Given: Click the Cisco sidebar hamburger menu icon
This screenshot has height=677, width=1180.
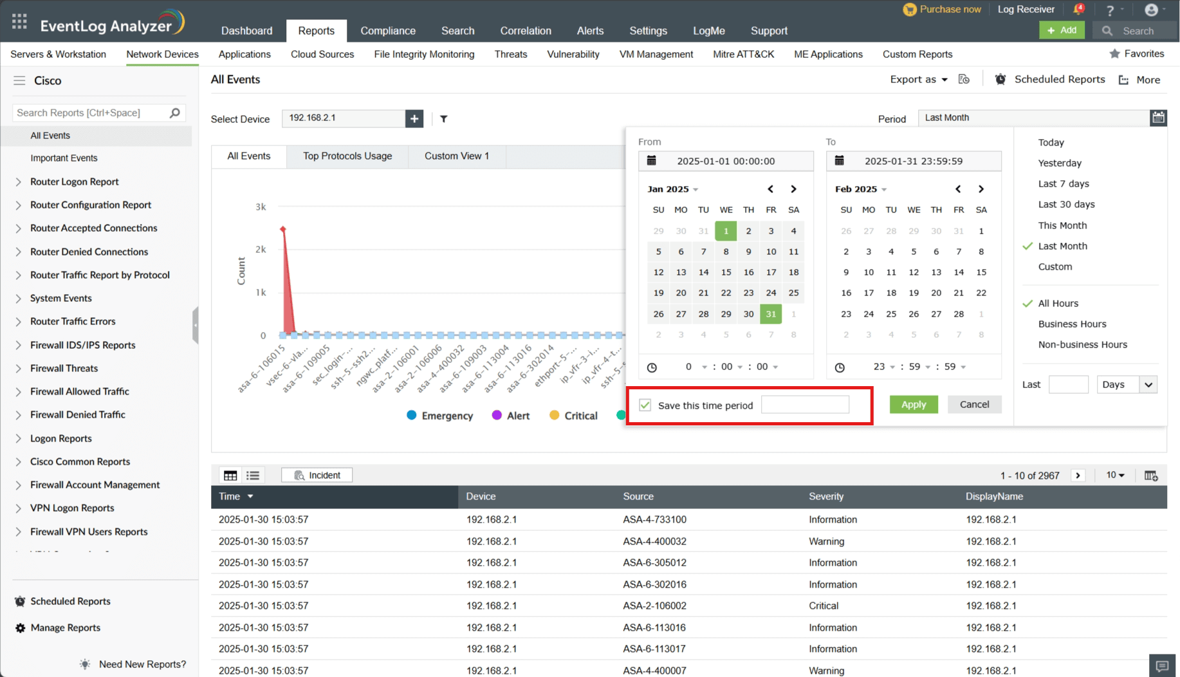Looking at the screenshot, I should [19, 80].
